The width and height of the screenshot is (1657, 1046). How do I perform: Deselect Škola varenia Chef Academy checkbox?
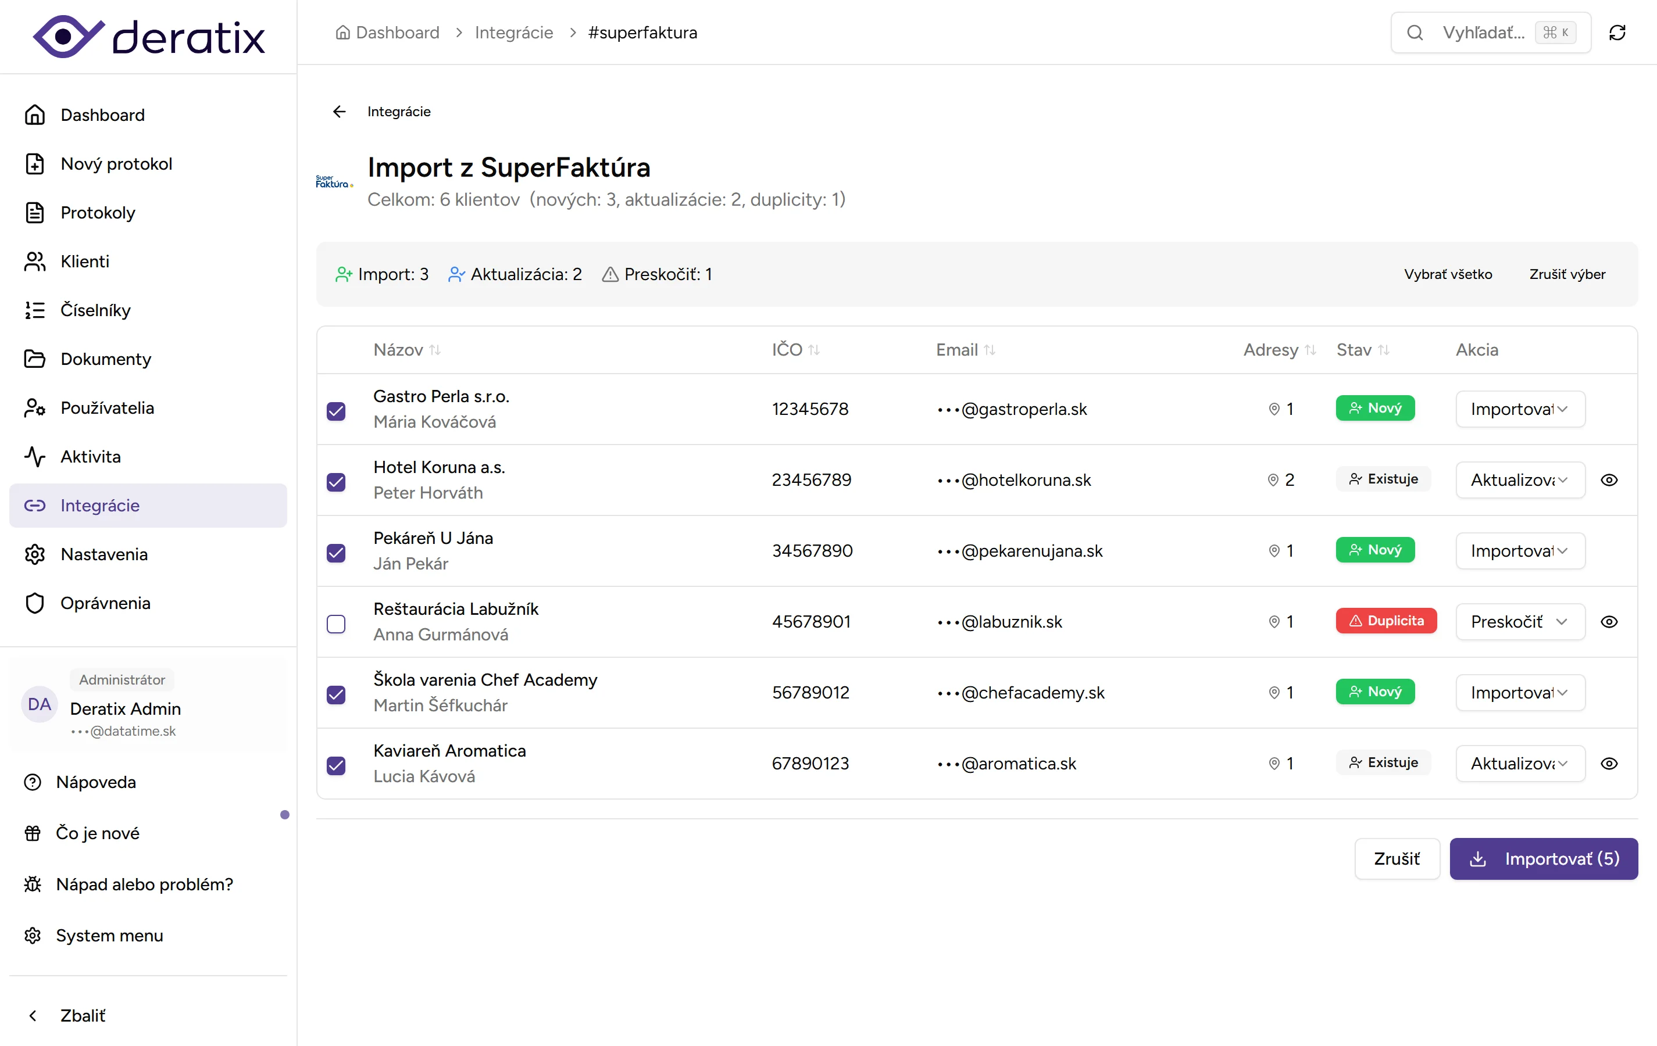(x=336, y=694)
